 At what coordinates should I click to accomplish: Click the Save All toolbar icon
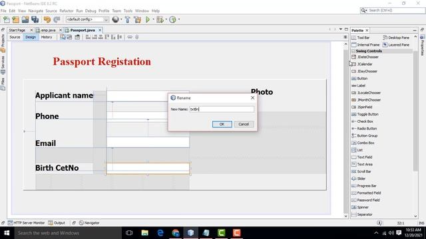pos(35,19)
